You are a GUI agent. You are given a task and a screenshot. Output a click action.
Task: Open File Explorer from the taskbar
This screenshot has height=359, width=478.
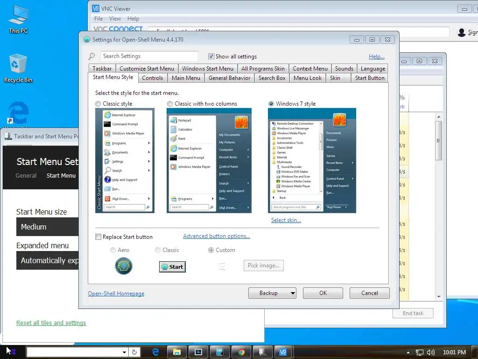click(177, 352)
